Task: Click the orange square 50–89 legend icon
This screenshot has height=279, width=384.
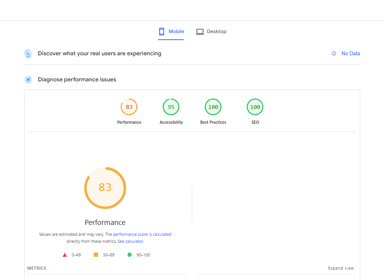Action: click(x=96, y=255)
